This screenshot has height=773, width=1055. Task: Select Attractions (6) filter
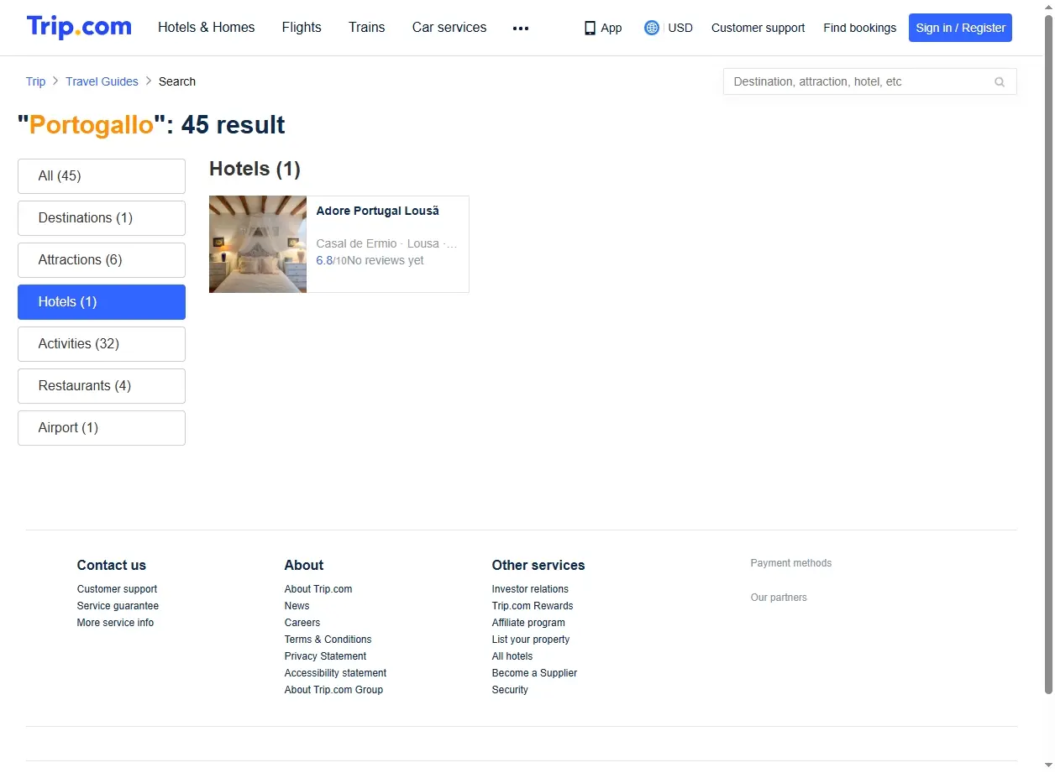point(102,260)
